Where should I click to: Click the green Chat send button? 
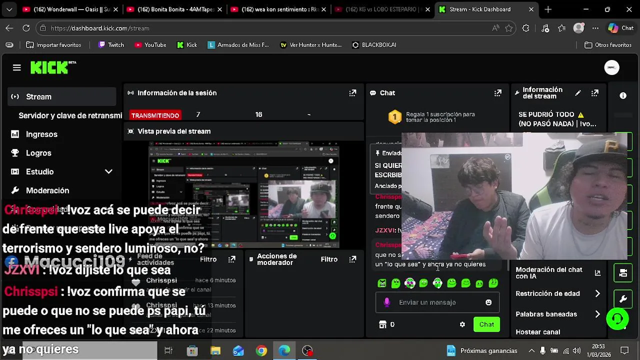point(486,324)
